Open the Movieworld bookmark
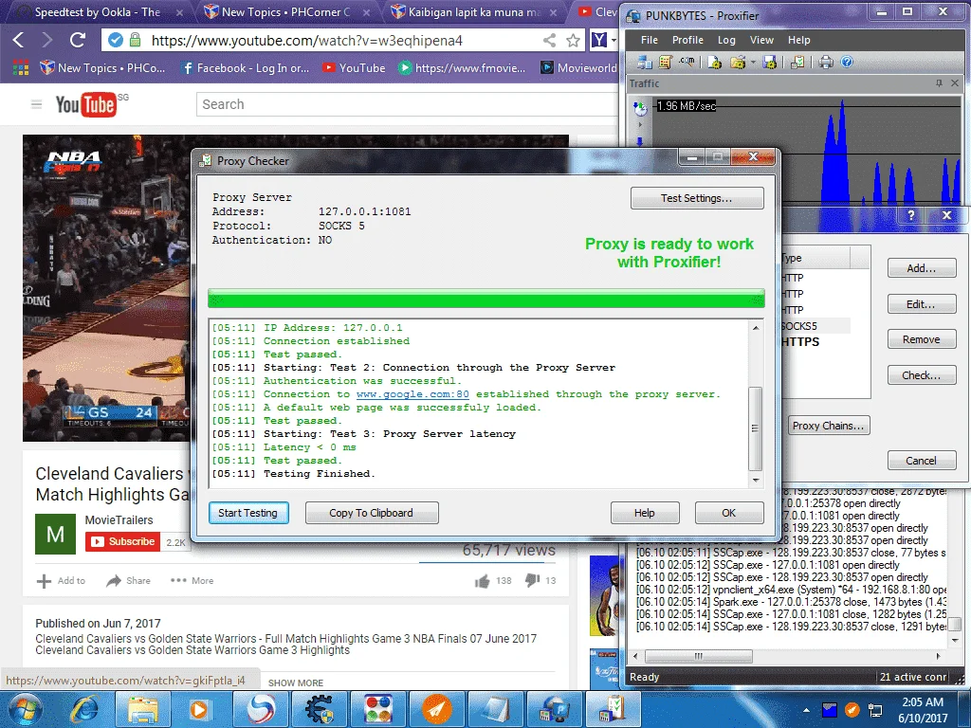This screenshot has height=728, width=971. [x=579, y=68]
